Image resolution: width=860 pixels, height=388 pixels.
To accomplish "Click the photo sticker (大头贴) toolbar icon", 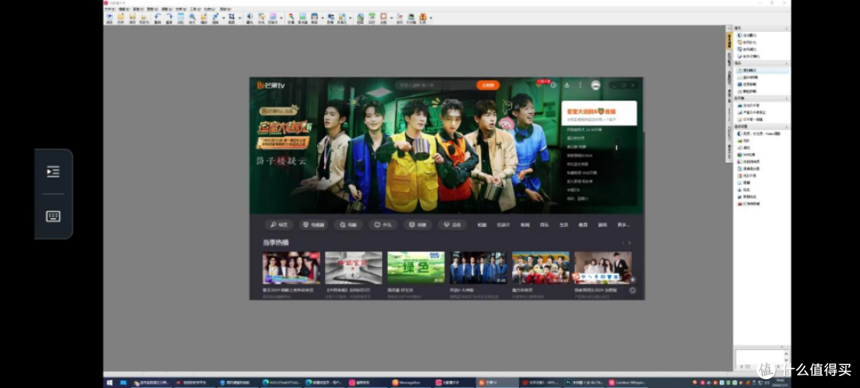I will click(x=411, y=18).
